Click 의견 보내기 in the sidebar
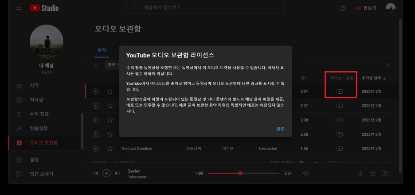The image size is (415, 195). [41, 174]
